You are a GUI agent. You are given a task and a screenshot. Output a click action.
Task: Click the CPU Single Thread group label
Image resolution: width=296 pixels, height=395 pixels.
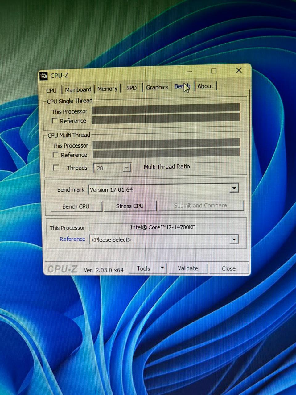(x=70, y=101)
